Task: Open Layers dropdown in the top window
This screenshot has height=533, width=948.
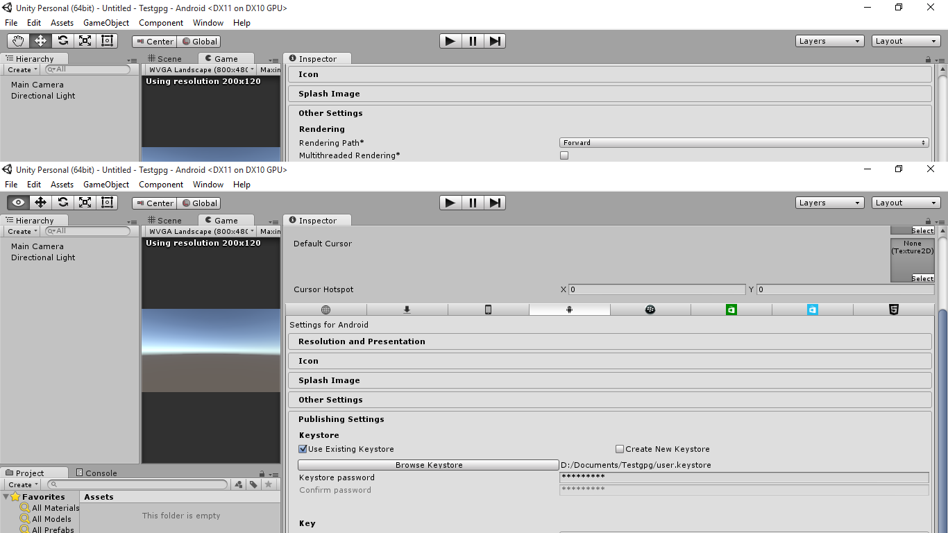Action: pos(829,41)
